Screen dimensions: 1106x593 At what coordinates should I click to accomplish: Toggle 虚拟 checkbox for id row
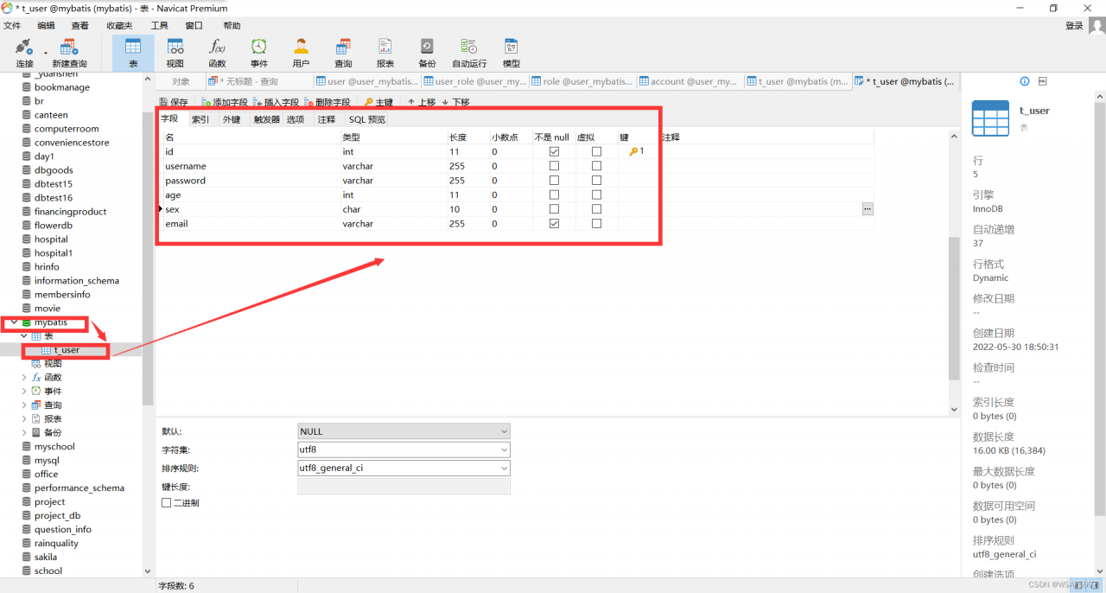coord(596,151)
